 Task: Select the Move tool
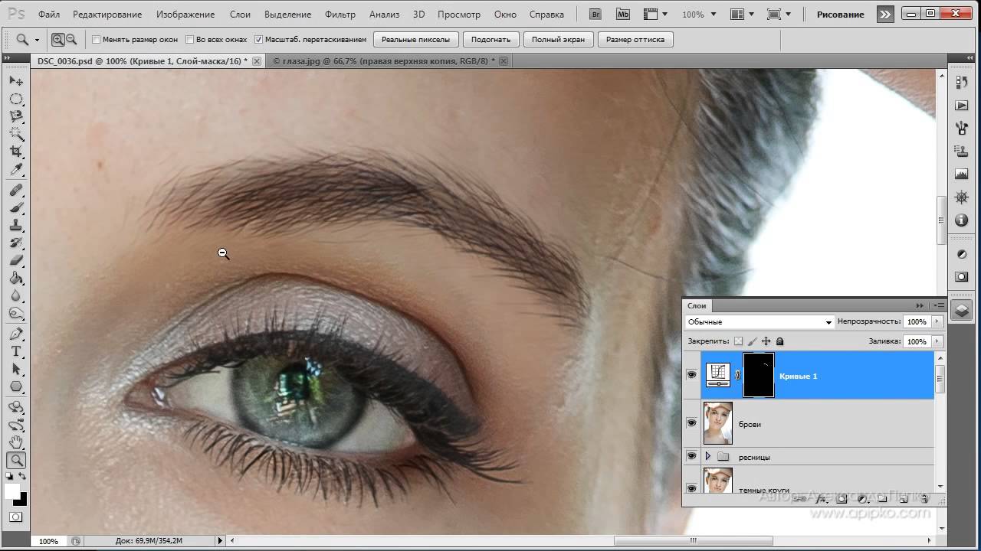[16, 81]
